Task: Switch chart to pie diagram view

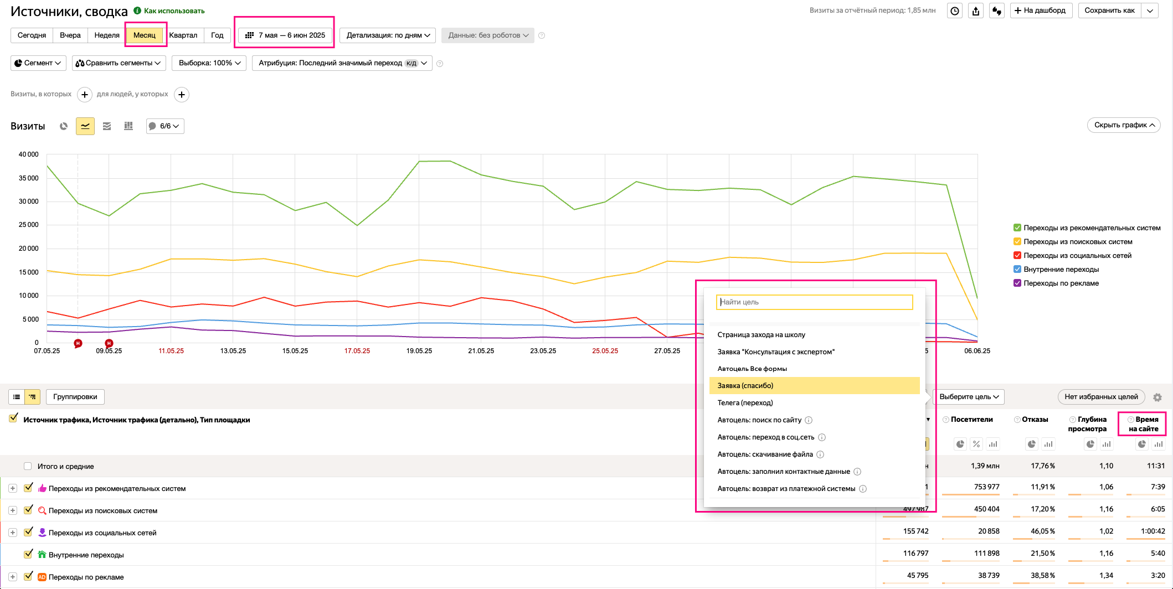Action: click(x=64, y=126)
